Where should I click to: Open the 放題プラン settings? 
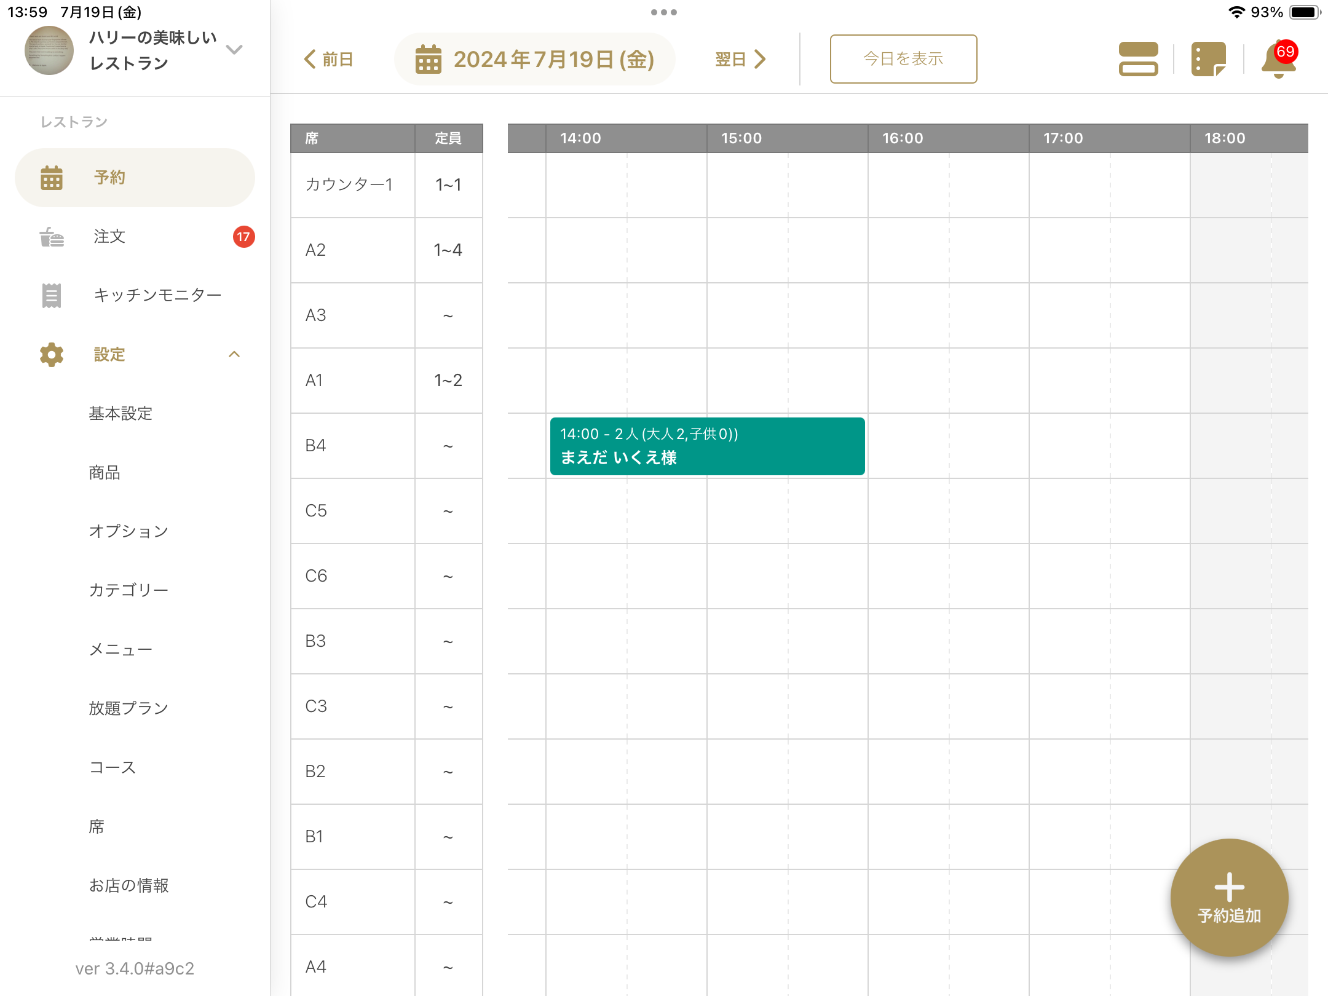[x=128, y=708]
